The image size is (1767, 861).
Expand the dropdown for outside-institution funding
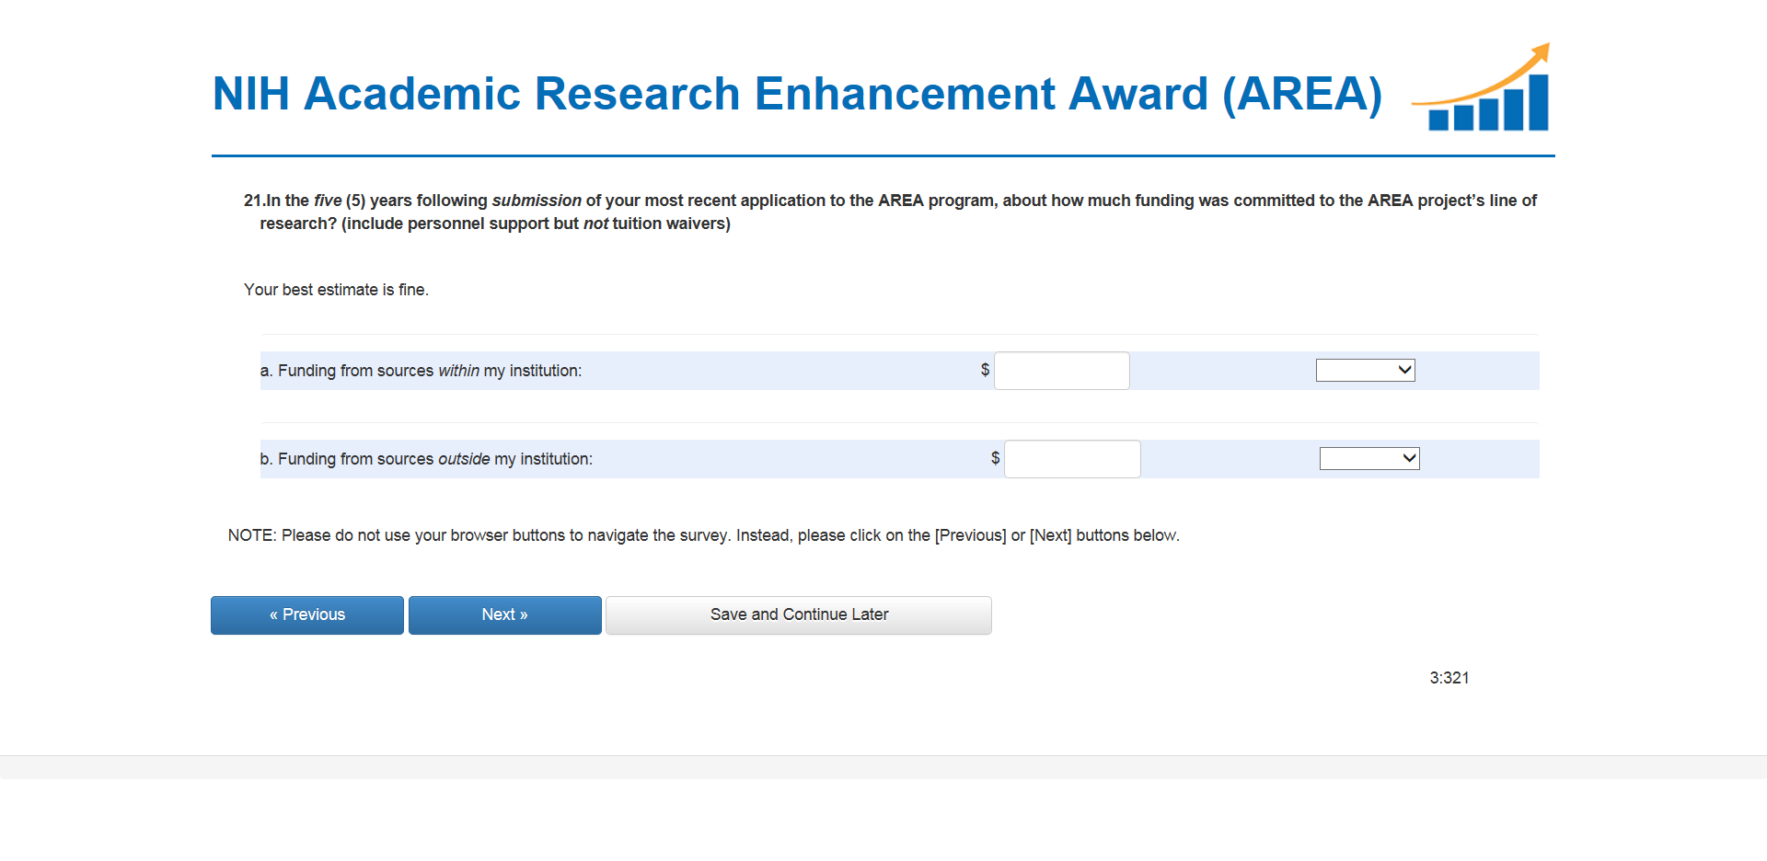tap(1369, 458)
